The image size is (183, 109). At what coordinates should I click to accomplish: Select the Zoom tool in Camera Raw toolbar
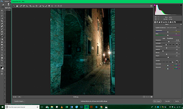(x=14, y=6)
